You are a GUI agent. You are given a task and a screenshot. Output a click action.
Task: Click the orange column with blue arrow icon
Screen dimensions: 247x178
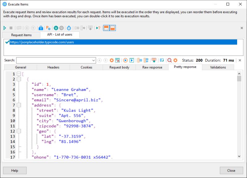146,60
